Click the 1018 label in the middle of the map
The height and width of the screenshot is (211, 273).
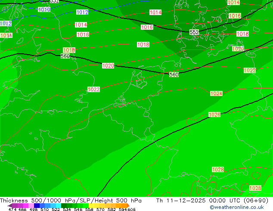click(143, 44)
